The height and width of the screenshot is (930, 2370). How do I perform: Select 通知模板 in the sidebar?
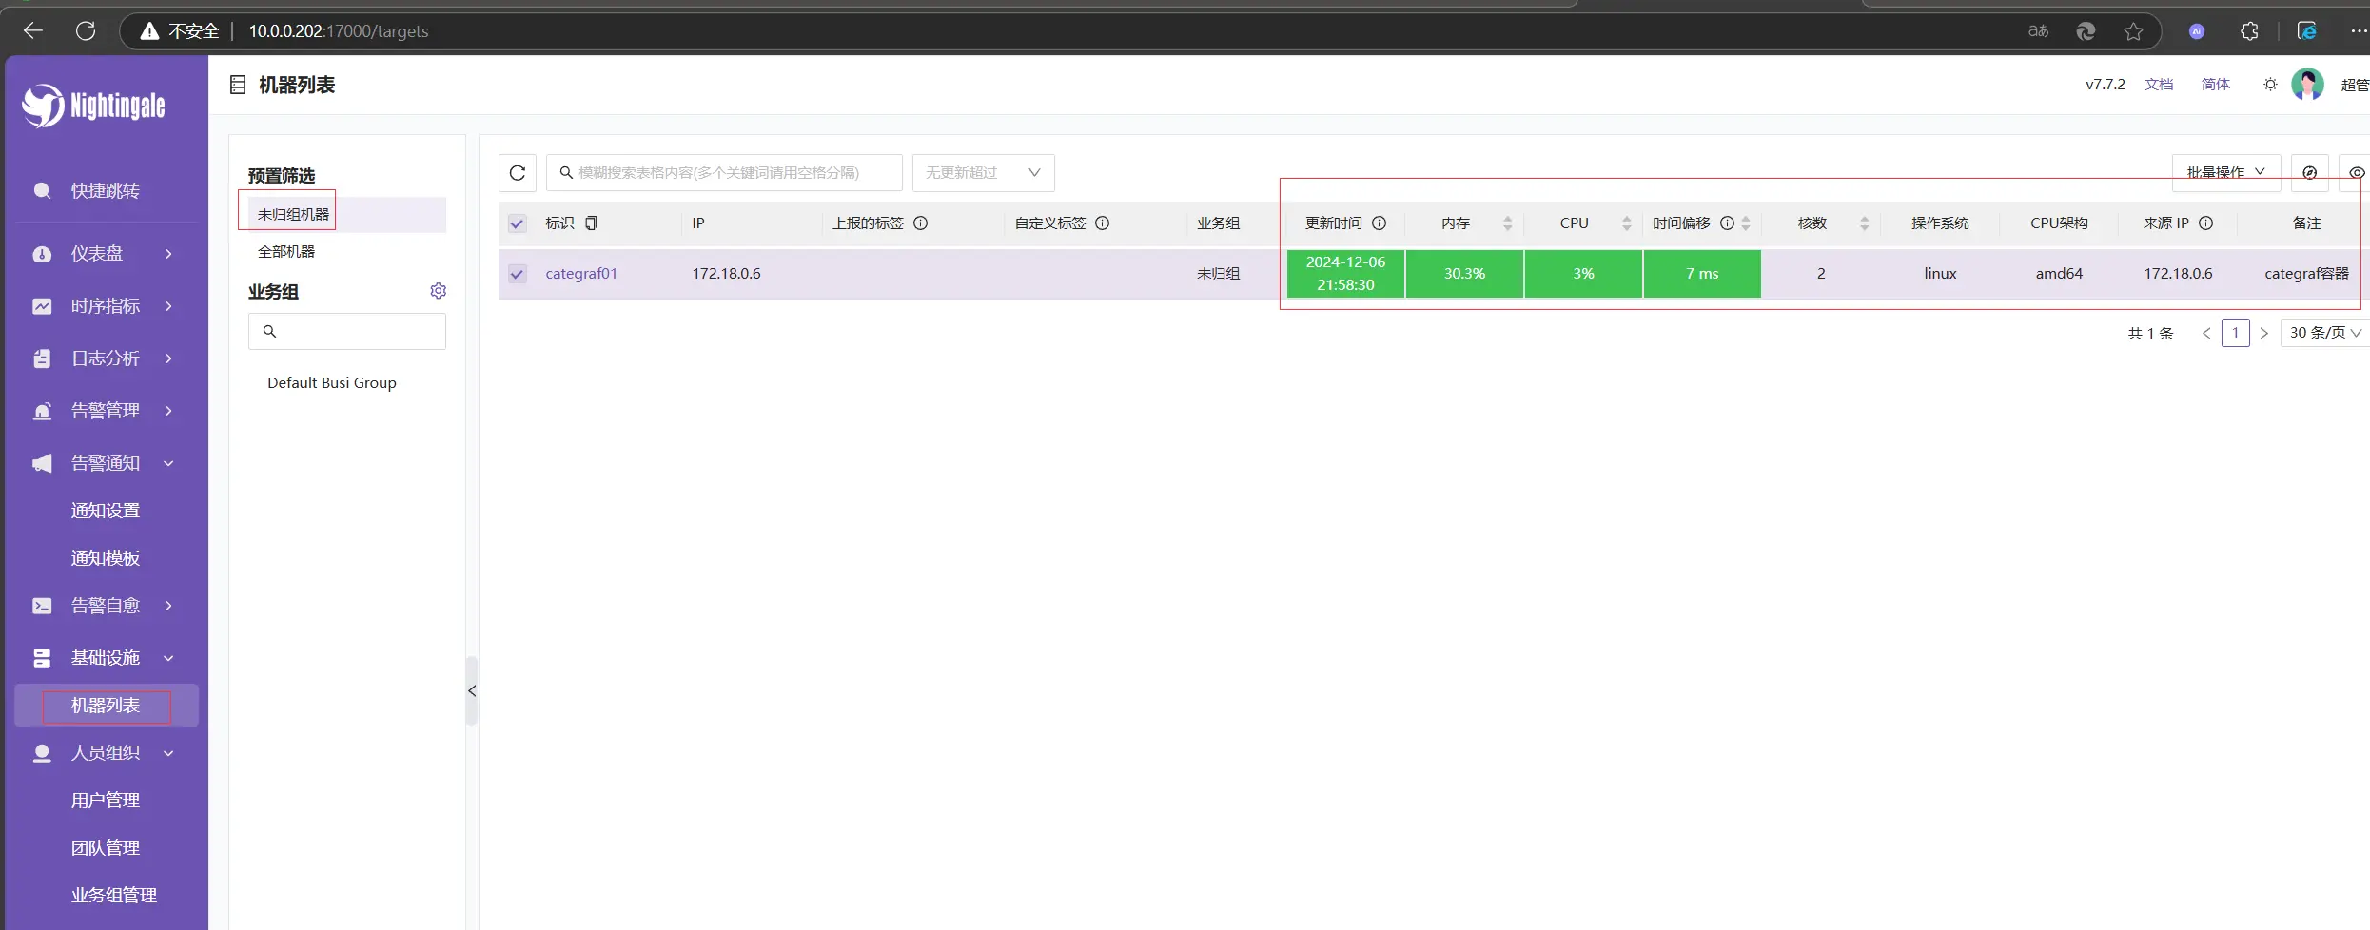[106, 558]
